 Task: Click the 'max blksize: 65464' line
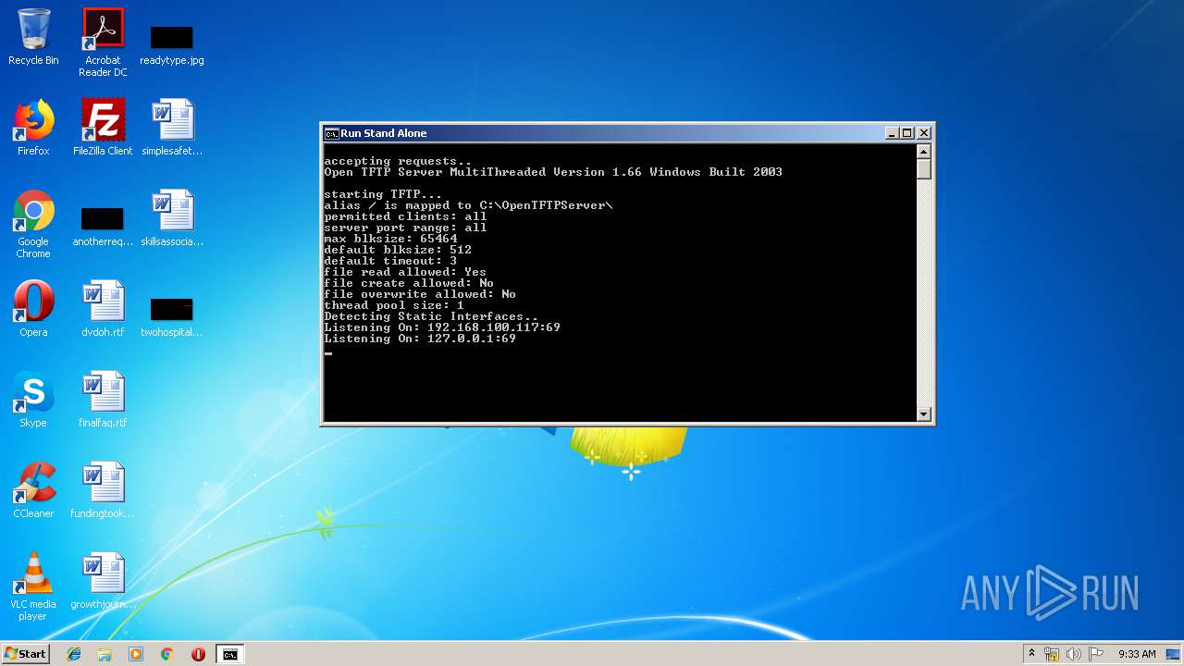coord(390,239)
